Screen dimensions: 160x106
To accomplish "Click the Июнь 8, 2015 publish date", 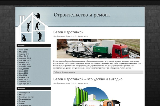I will coord(71,36).
